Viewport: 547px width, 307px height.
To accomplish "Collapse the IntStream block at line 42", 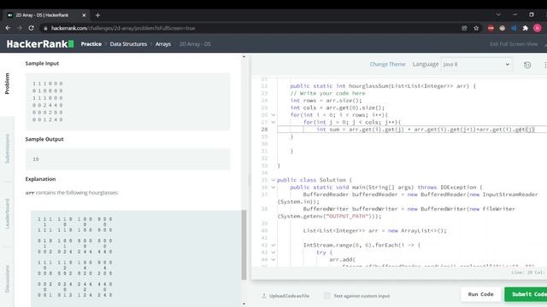I will [273, 245].
